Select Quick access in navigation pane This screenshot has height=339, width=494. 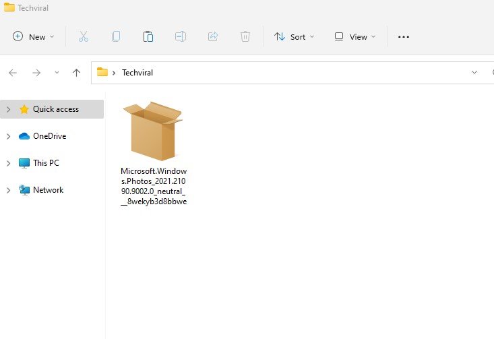pyautogui.click(x=52, y=109)
